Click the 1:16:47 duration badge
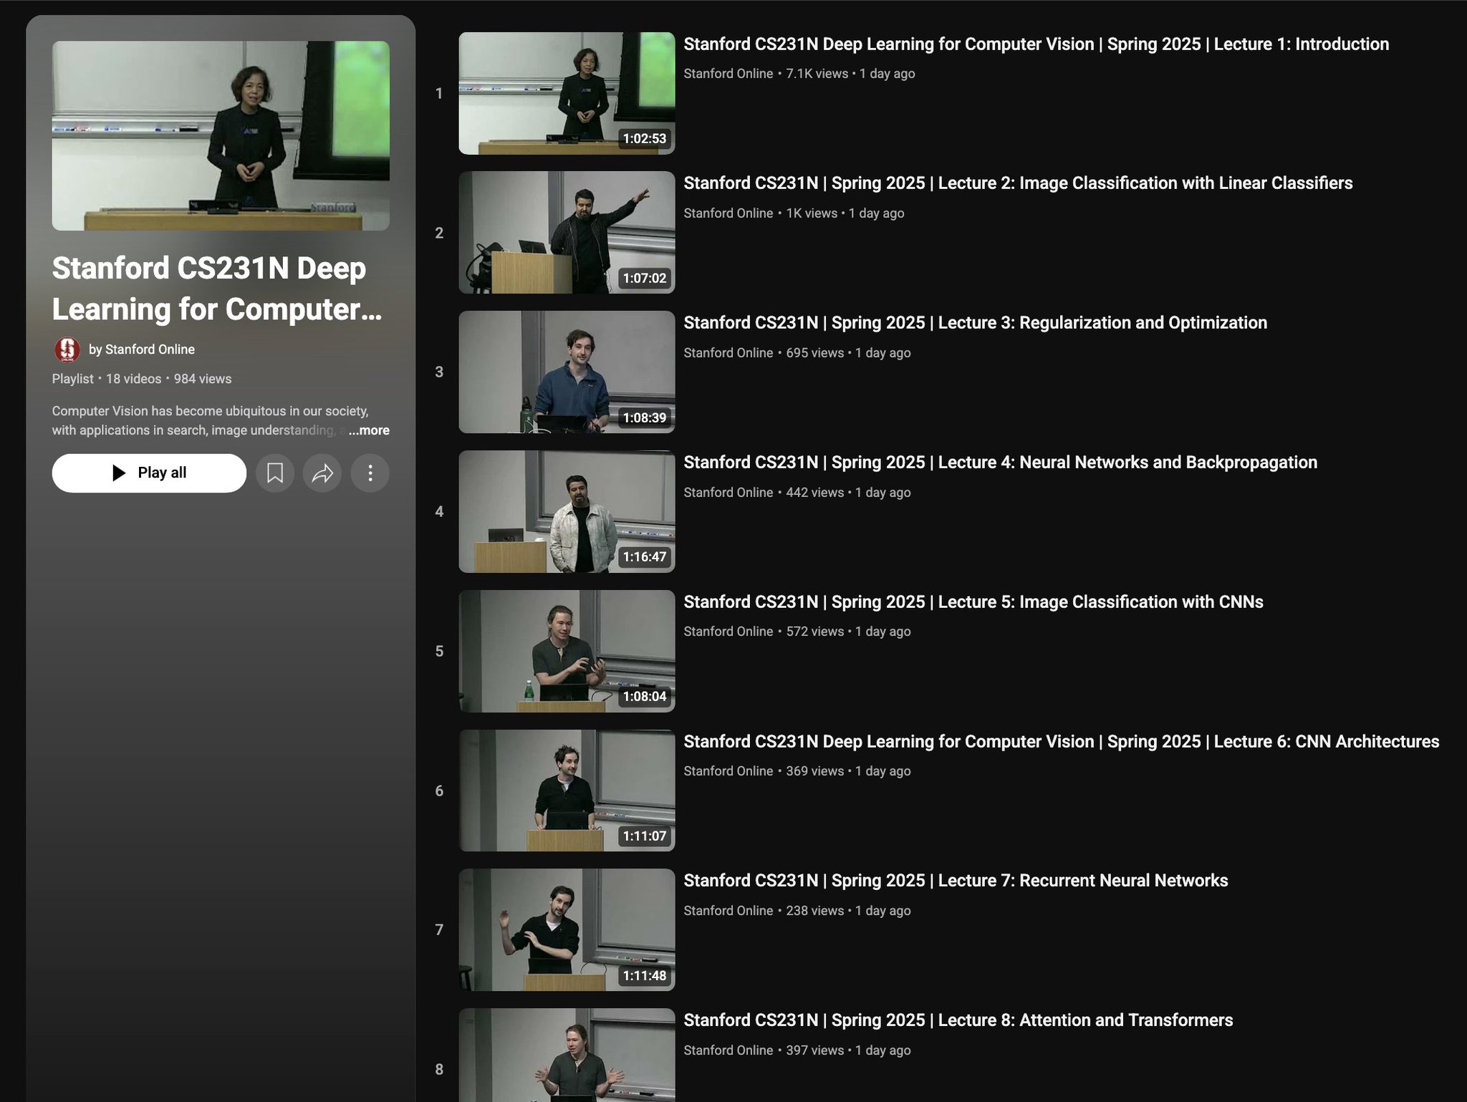1467x1102 pixels. [x=644, y=557]
